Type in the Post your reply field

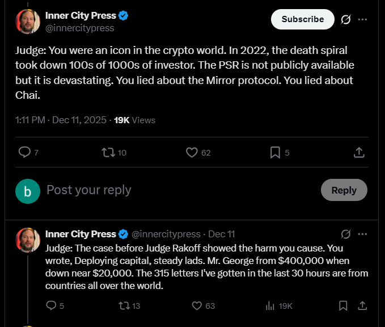tap(170, 190)
